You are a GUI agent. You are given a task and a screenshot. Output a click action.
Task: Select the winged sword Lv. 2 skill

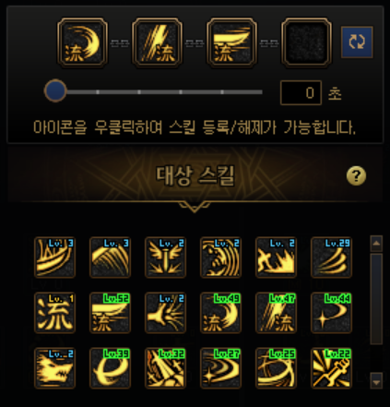coord(165,257)
